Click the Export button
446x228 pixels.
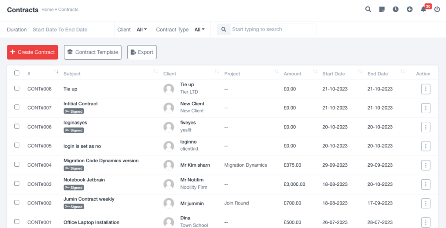click(x=142, y=52)
